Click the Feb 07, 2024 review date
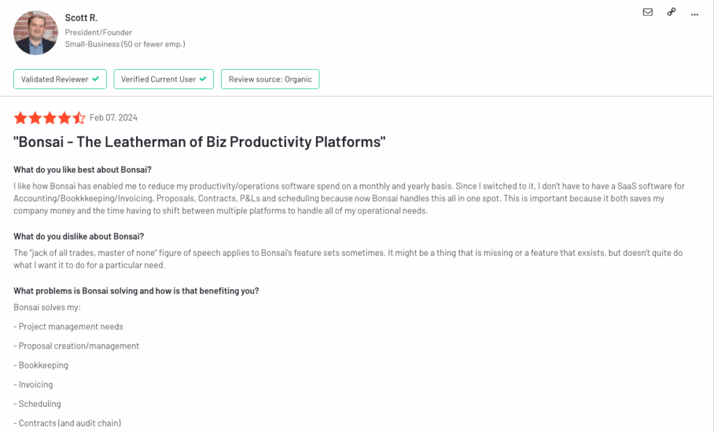 114,118
